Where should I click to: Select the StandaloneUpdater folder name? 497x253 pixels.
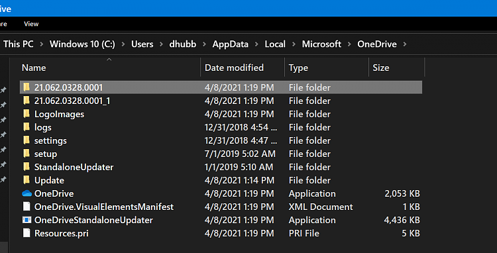[74, 167]
